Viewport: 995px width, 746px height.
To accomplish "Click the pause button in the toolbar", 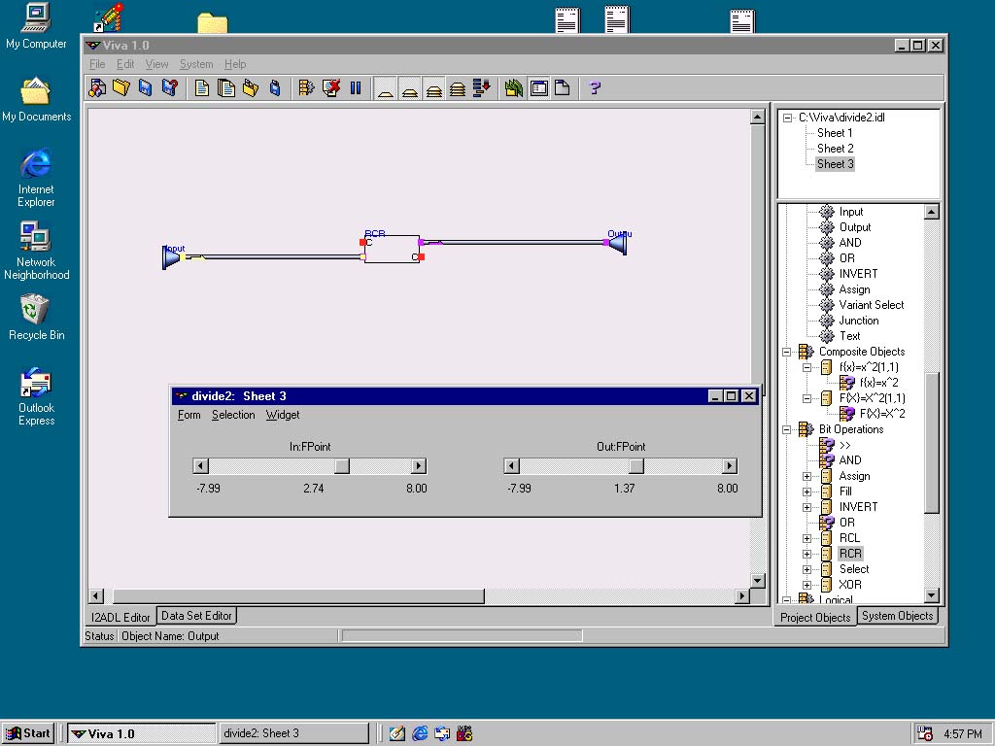I will 356,88.
